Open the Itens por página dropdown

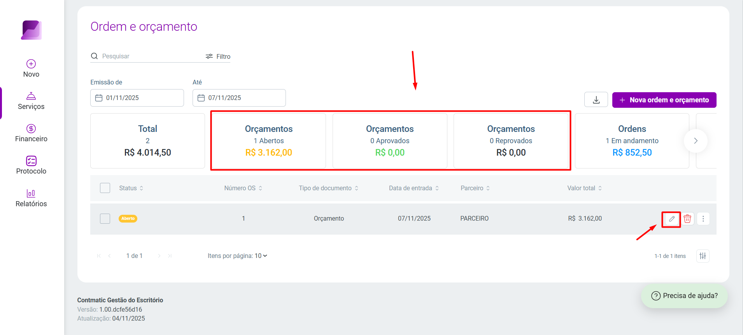pos(261,256)
